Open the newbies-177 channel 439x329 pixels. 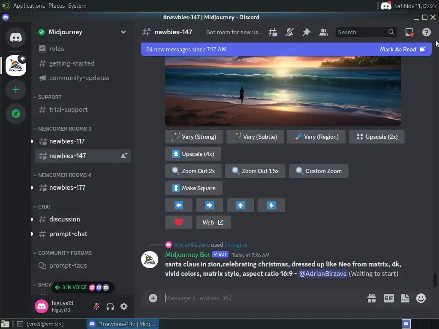tap(82, 188)
